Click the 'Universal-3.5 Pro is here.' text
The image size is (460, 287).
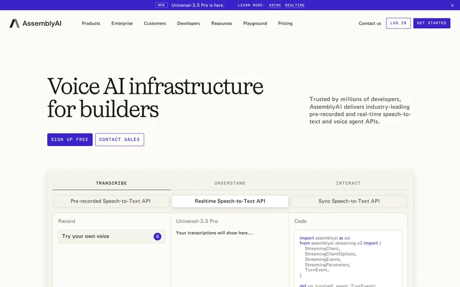[x=198, y=5]
